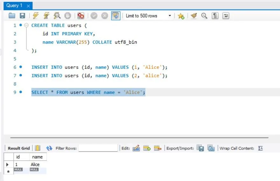Toggle continue-on-error stop sign icon
Screen dimensions: 280x181
pos(81,16)
